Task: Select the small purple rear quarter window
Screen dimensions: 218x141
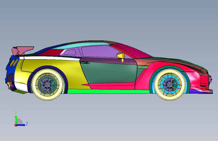Action: click(70, 52)
